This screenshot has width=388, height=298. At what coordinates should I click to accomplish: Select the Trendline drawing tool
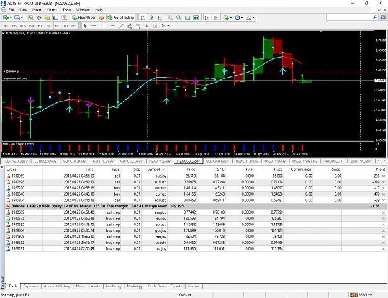point(121,25)
